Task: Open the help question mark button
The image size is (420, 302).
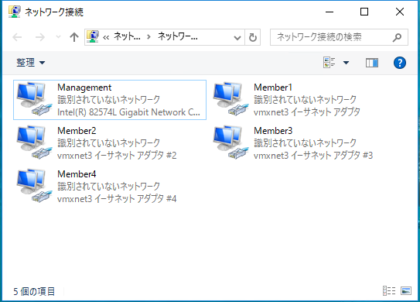Action: 400,63
